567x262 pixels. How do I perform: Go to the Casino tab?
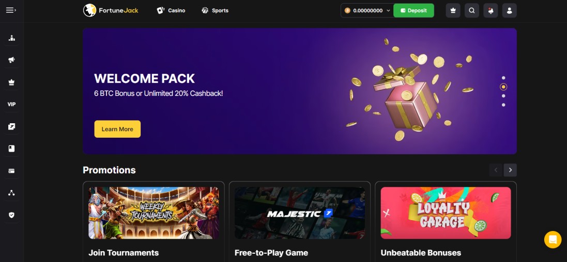(x=171, y=10)
